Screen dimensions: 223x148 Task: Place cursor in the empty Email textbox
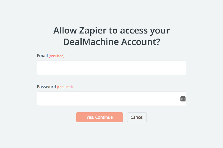pos(111,68)
